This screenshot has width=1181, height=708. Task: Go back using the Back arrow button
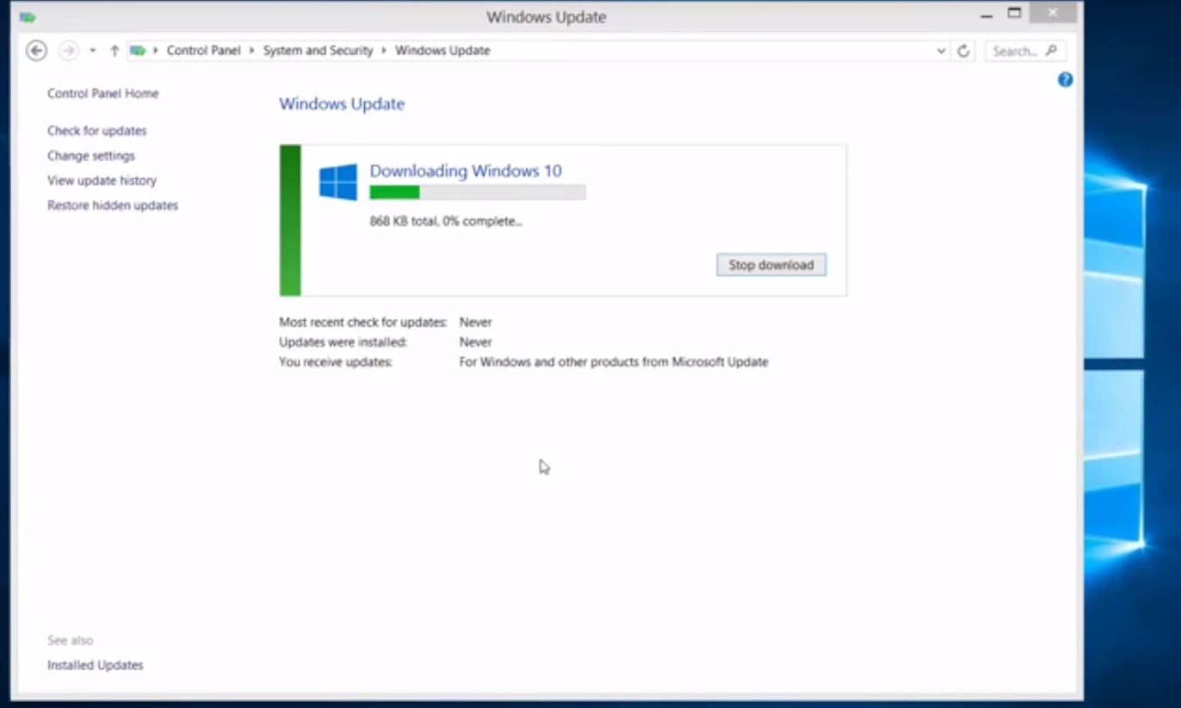click(36, 51)
